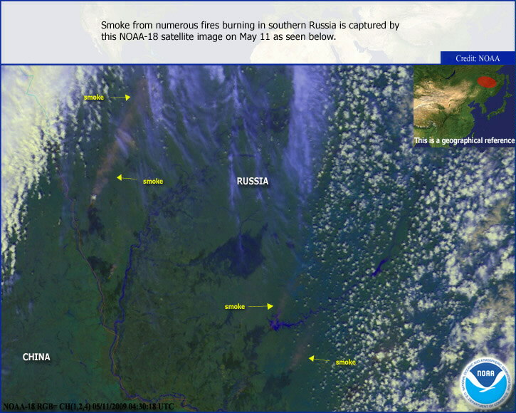
Task: Click the yellow arrow nearest the RUSSIA label
Action: click(128, 178)
